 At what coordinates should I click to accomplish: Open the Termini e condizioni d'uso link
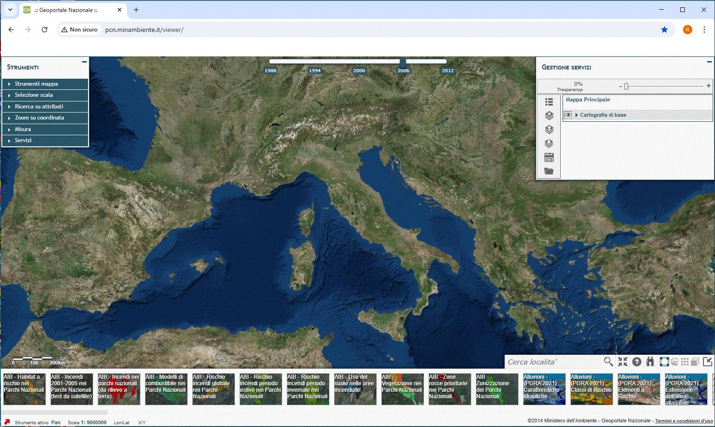683,421
